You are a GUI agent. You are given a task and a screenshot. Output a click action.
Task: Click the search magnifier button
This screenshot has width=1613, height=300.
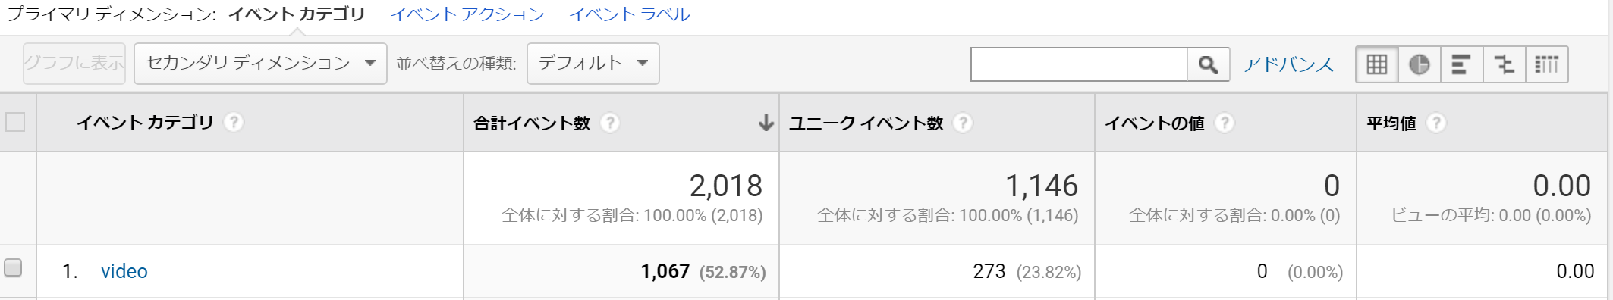point(1209,64)
